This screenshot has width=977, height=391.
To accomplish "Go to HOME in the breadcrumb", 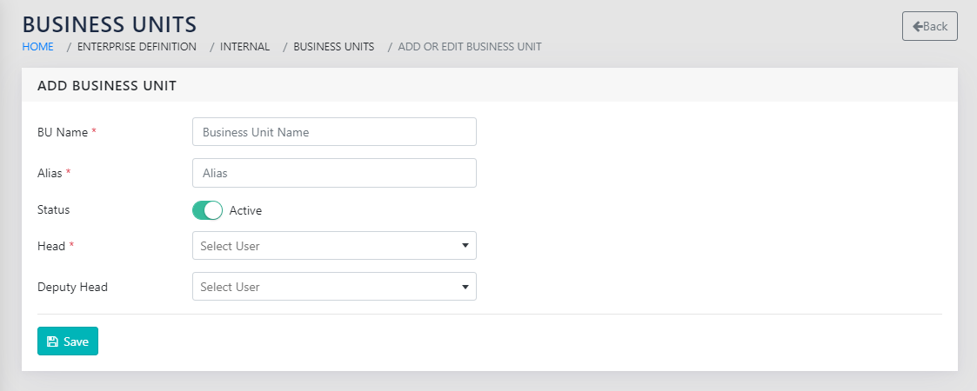I will [x=37, y=47].
